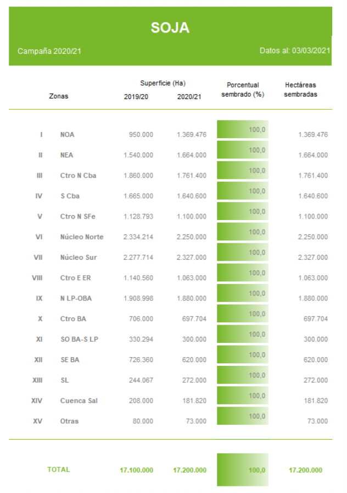
Task: Click the Otras row progress bar
Action: click(x=243, y=416)
